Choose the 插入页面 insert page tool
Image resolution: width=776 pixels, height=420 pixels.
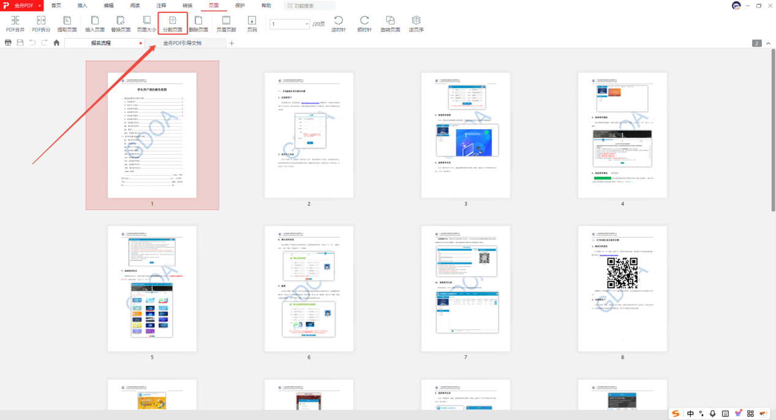[94, 24]
